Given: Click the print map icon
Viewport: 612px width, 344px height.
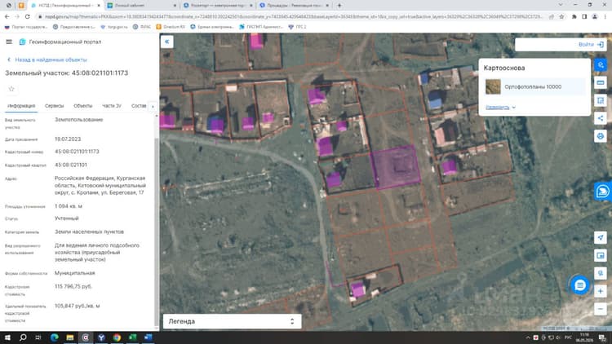Looking at the screenshot, I should [601, 136].
